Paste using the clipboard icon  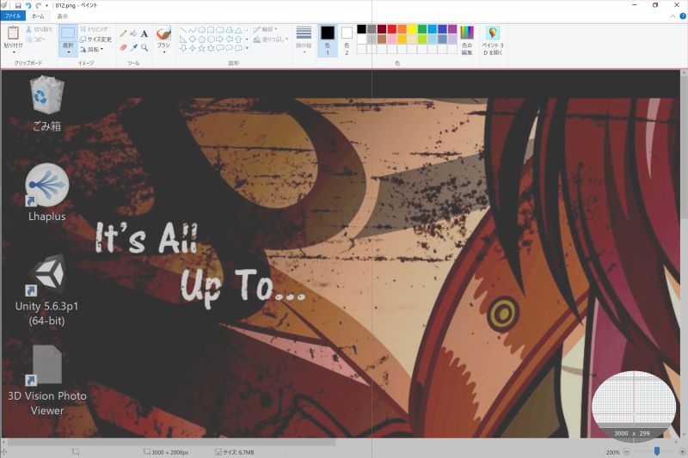click(13, 33)
